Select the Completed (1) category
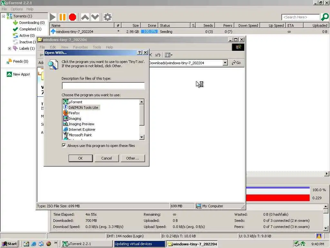Image resolution: width=330 pixels, height=248 pixels. tap(27, 29)
